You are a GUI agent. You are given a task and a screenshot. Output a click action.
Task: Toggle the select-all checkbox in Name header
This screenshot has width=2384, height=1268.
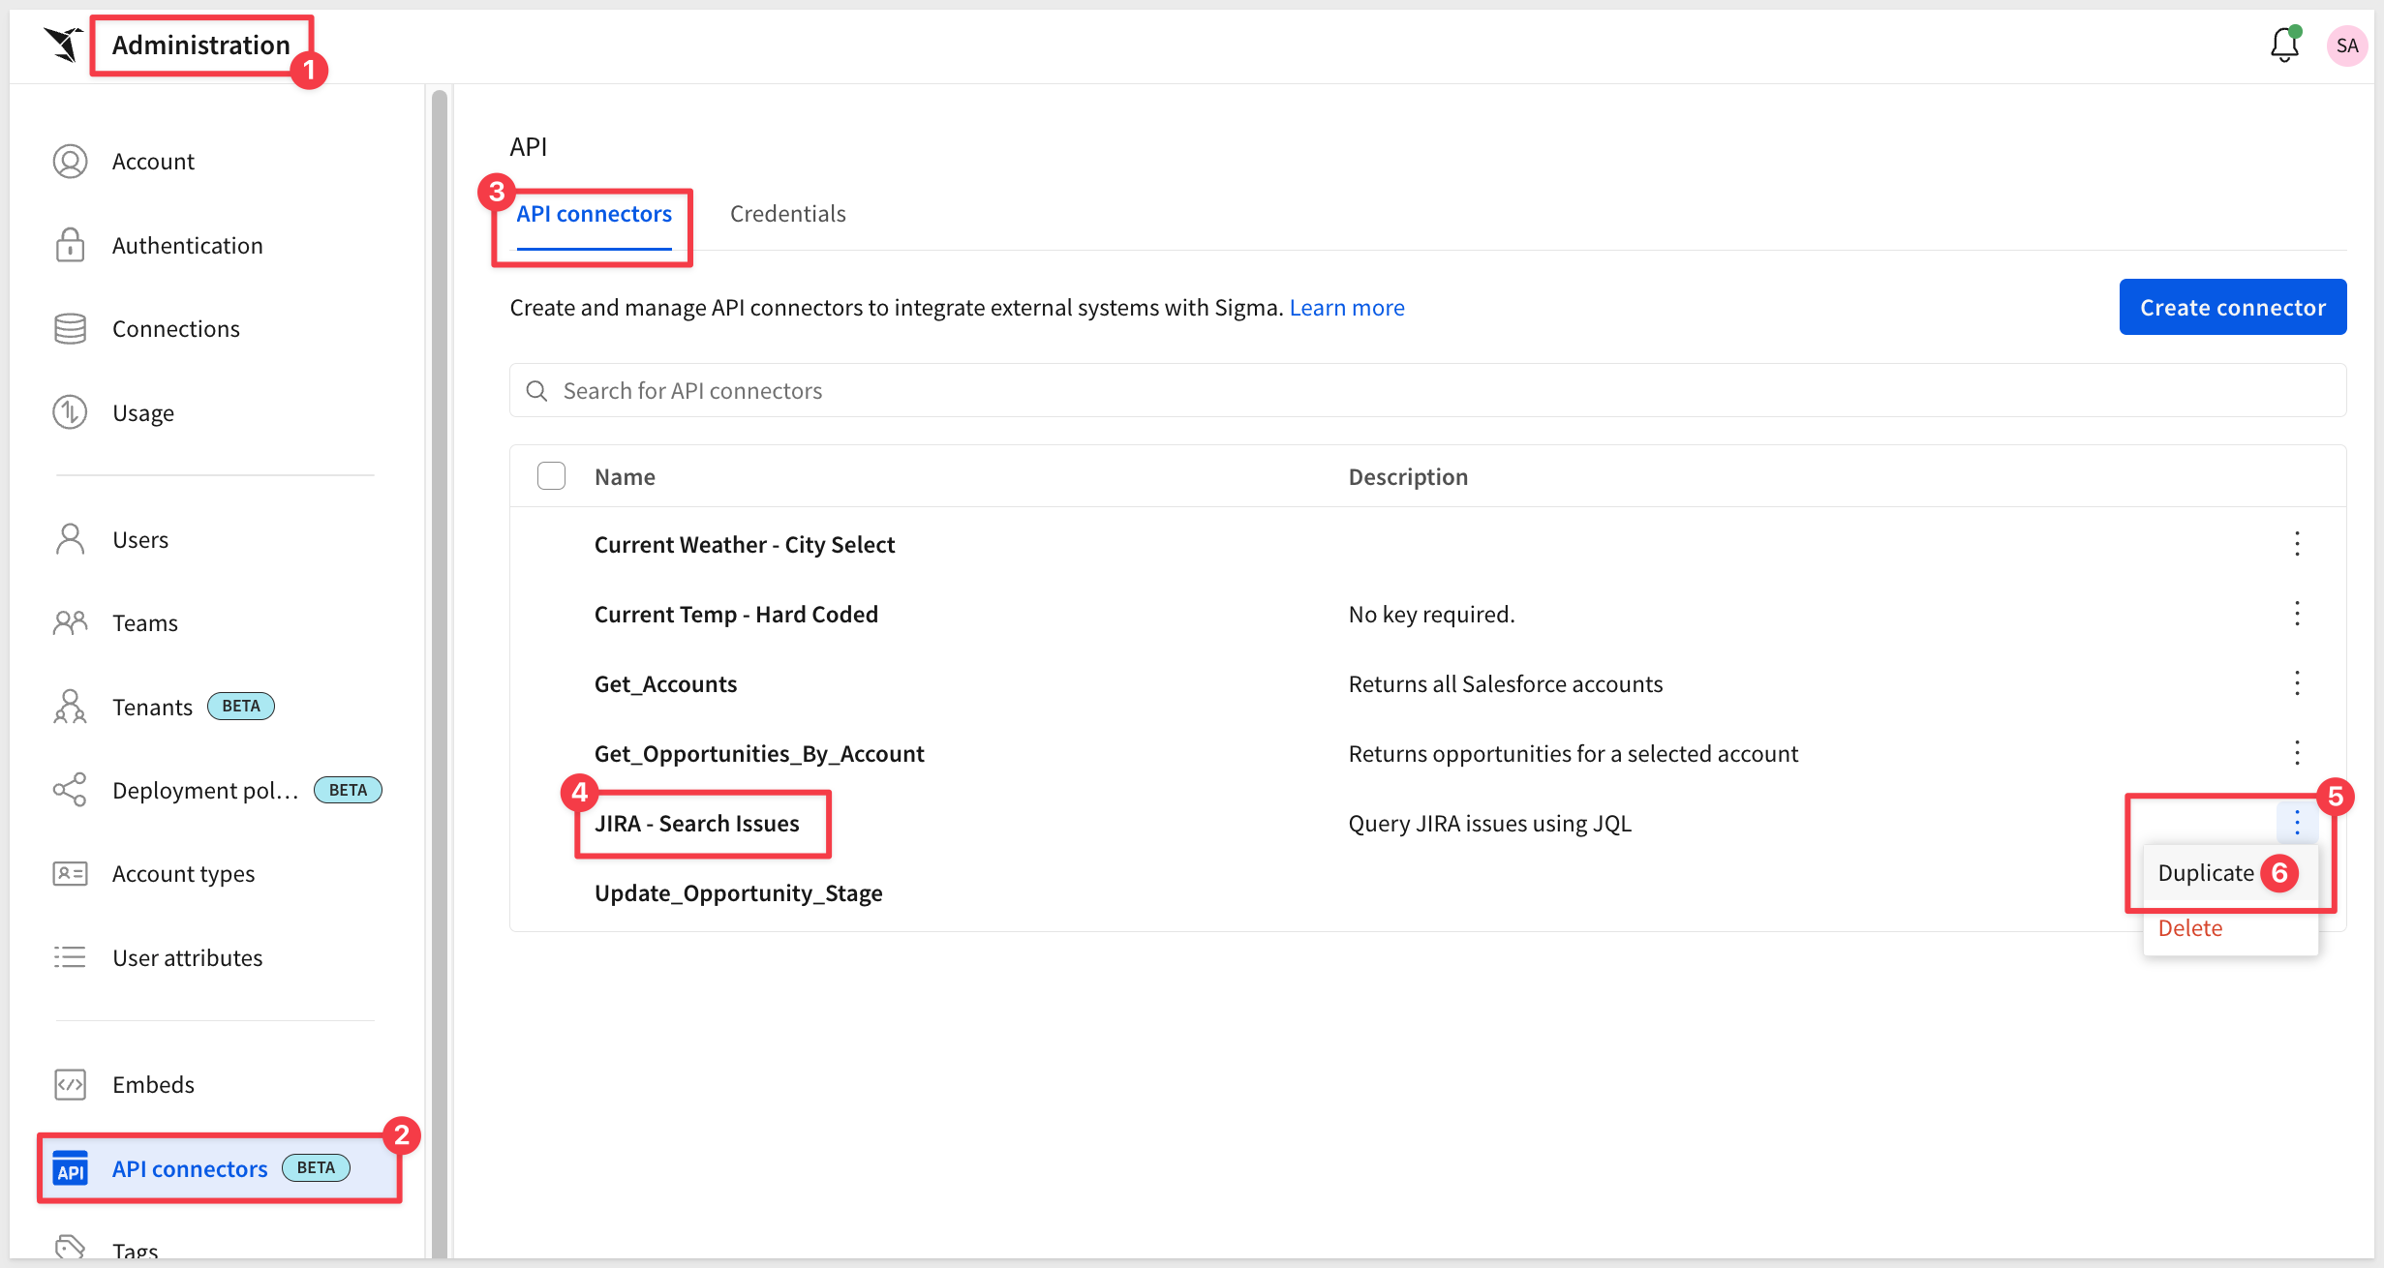[551, 476]
